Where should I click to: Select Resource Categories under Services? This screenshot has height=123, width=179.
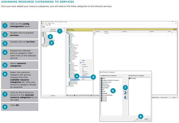tap(49, 39)
